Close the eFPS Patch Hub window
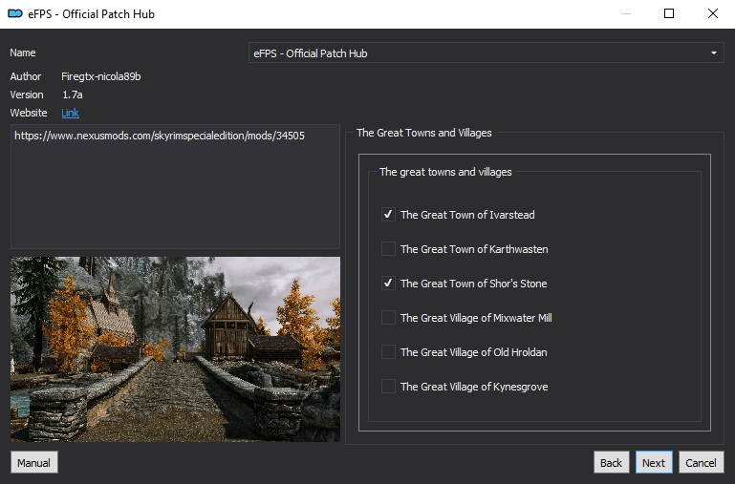 [x=712, y=13]
